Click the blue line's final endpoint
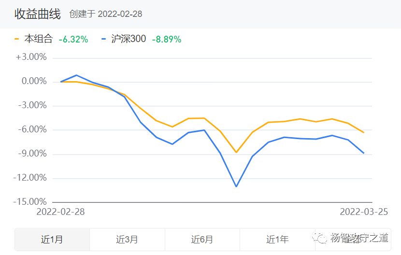This screenshot has height=255, width=401. pyautogui.click(x=364, y=153)
